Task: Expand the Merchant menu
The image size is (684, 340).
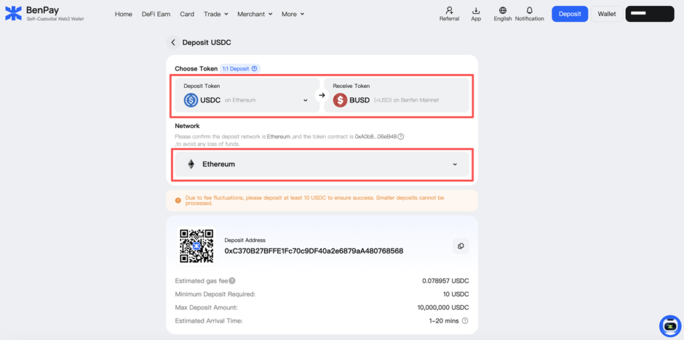Action: point(255,14)
